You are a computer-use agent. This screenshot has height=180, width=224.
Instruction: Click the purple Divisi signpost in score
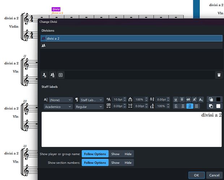click(56, 9)
